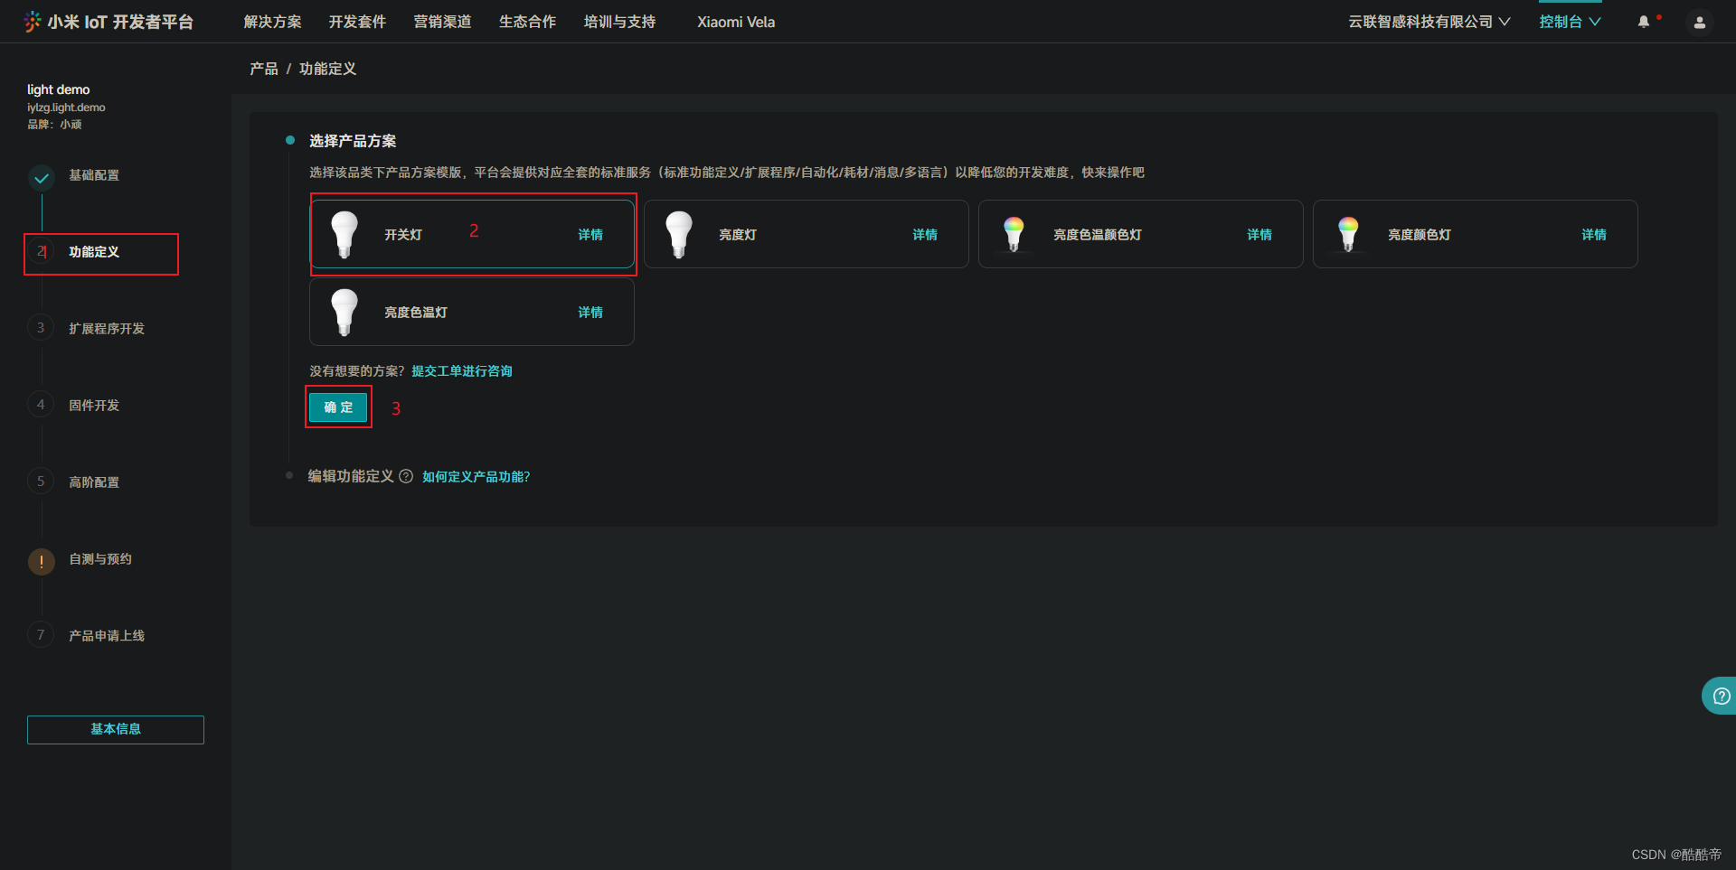Open the user avatar menu

pyautogui.click(x=1700, y=23)
